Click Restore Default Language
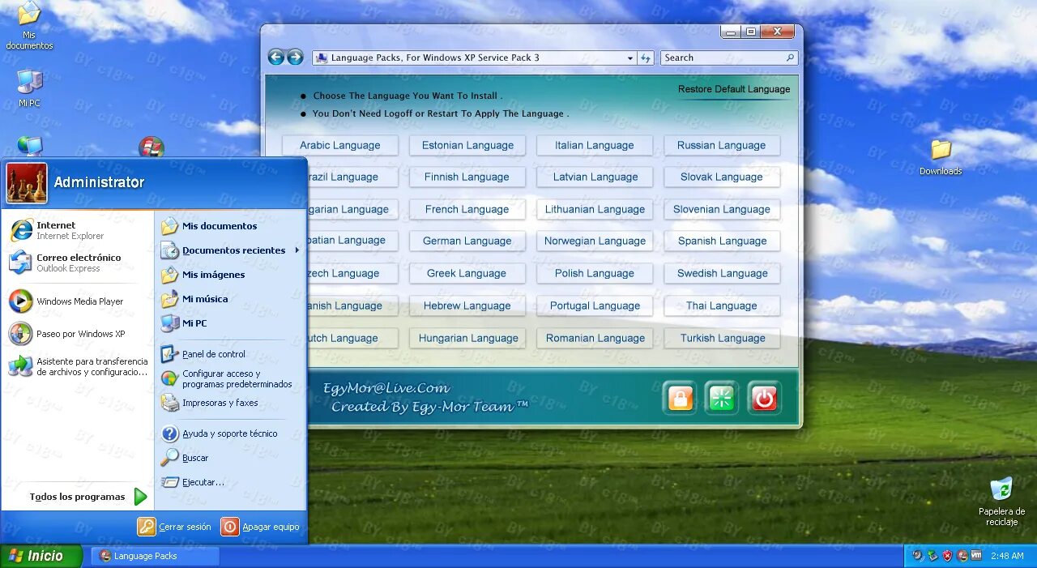 pos(734,89)
